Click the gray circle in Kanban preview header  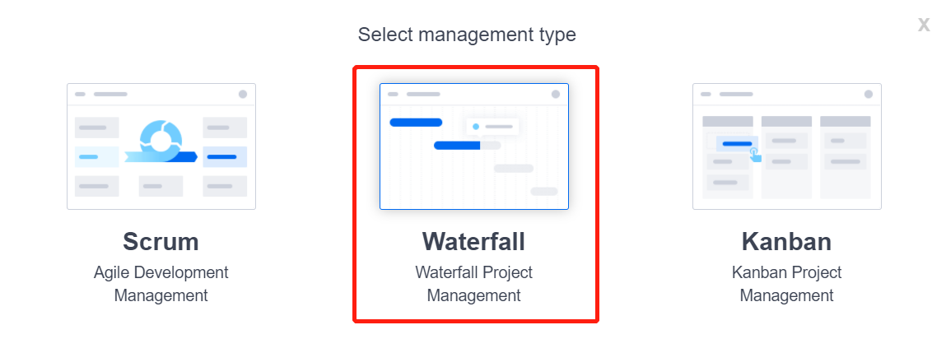click(869, 95)
